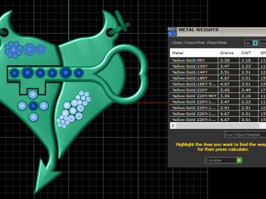Select the Yellow Gold:14KY row

(218, 72)
